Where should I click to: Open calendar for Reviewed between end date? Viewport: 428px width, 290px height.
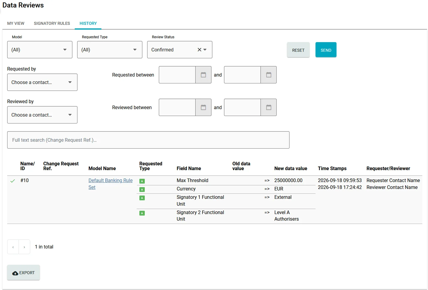pos(269,107)
